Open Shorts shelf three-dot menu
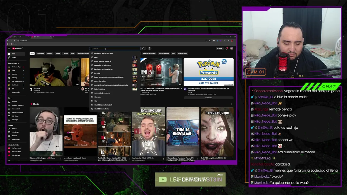 click(232, 104)
